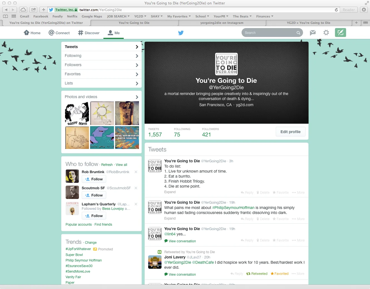Open YG2D bookmarks folder
Viewport: 370px width, 289px height.
click(x=140, y=16)
